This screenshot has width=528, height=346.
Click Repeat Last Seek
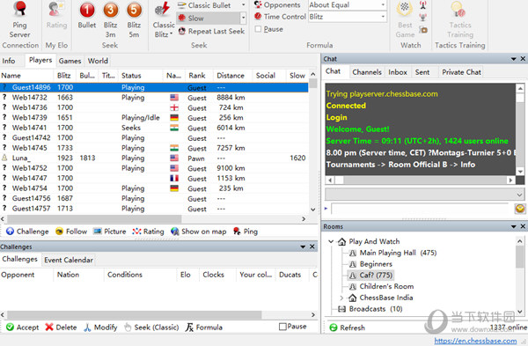click(x=211, y=32)
